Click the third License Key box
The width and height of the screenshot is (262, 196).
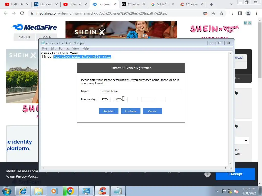133,99
